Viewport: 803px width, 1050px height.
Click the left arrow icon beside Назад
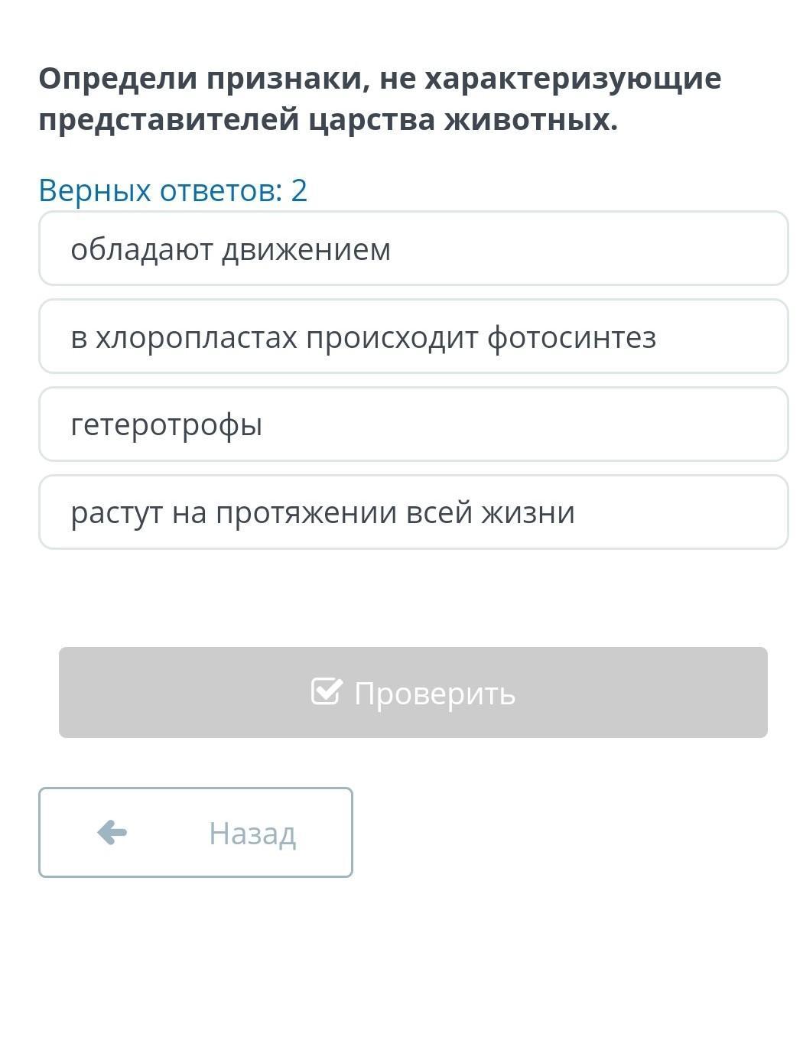click(x=112, y=832)
